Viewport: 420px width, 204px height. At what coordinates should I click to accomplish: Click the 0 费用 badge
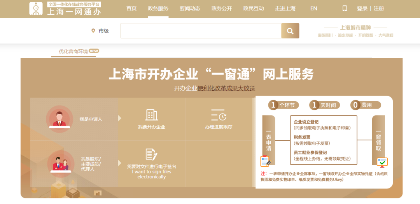366,105
